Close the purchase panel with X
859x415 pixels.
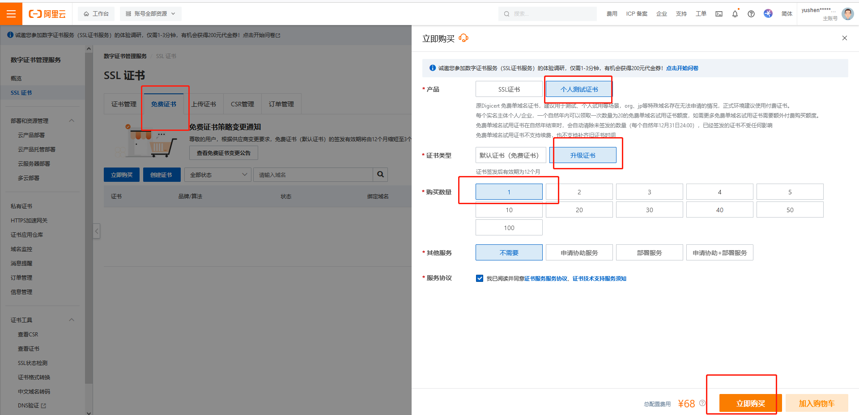point(844,38)
